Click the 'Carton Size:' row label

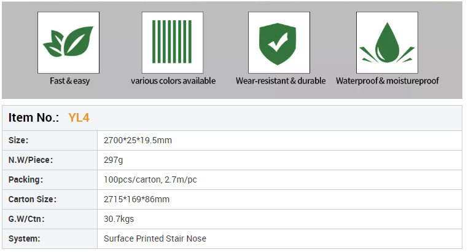coord(33,199)
